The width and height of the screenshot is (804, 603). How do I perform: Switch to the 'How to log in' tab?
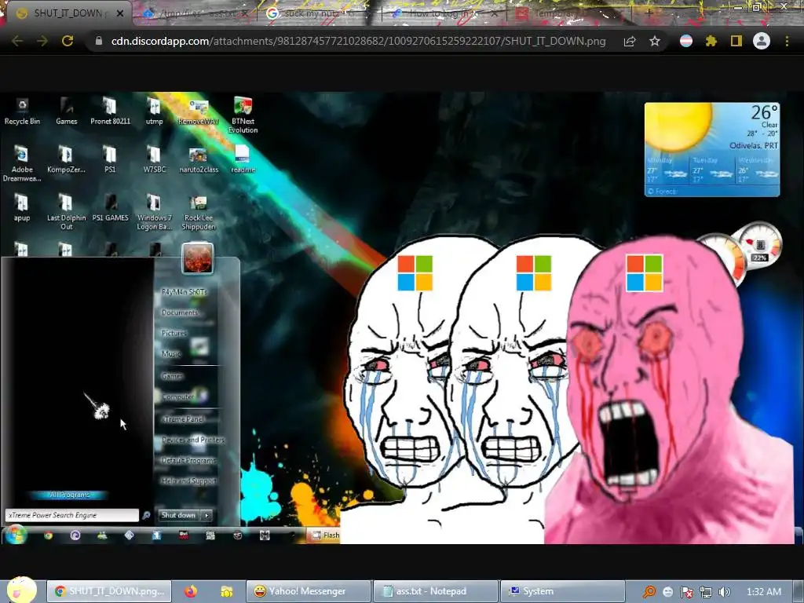tap(441, 13)
